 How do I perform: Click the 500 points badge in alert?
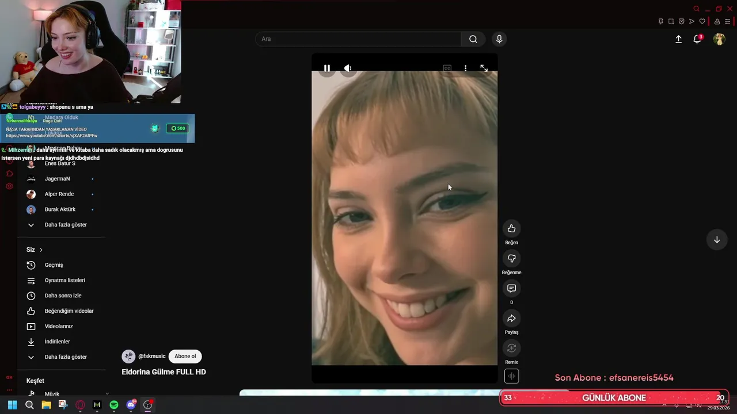tap(178, 128)
